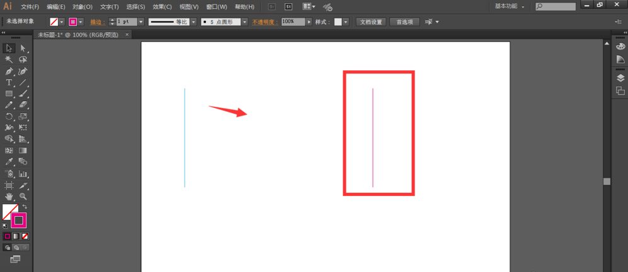
Task: Pick the Magic Wand tool
Action: tap(9, 60)
